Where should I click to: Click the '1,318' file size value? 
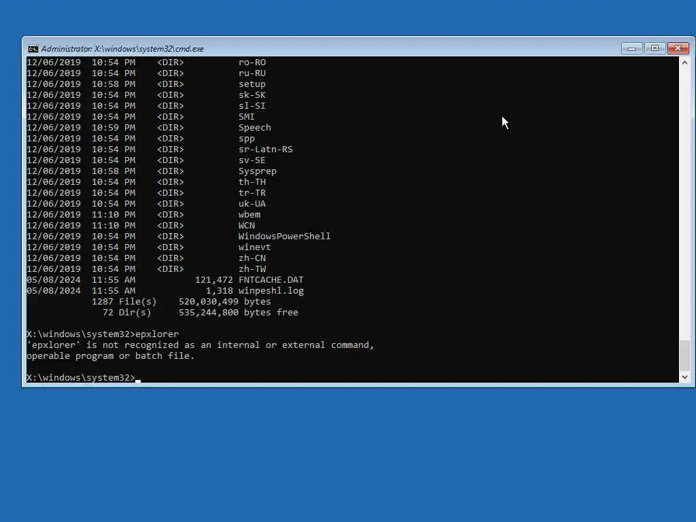pos(220,291)
